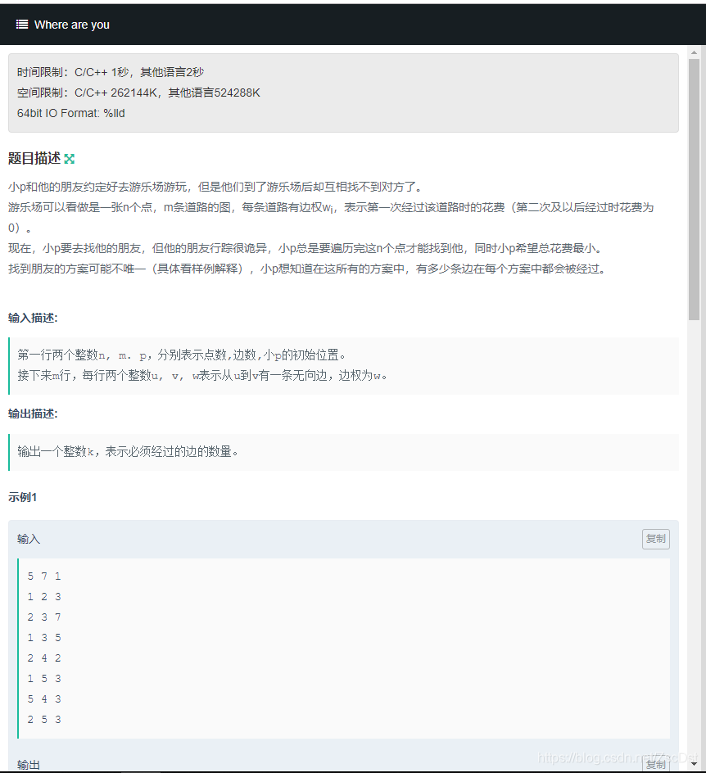Click the scrollbar up arrow

(695, 52)
